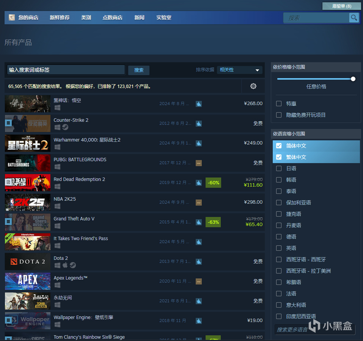Screen dimensions: 363x341
Task: Click the avatar icon beside 您的商店
Action: 12,17
